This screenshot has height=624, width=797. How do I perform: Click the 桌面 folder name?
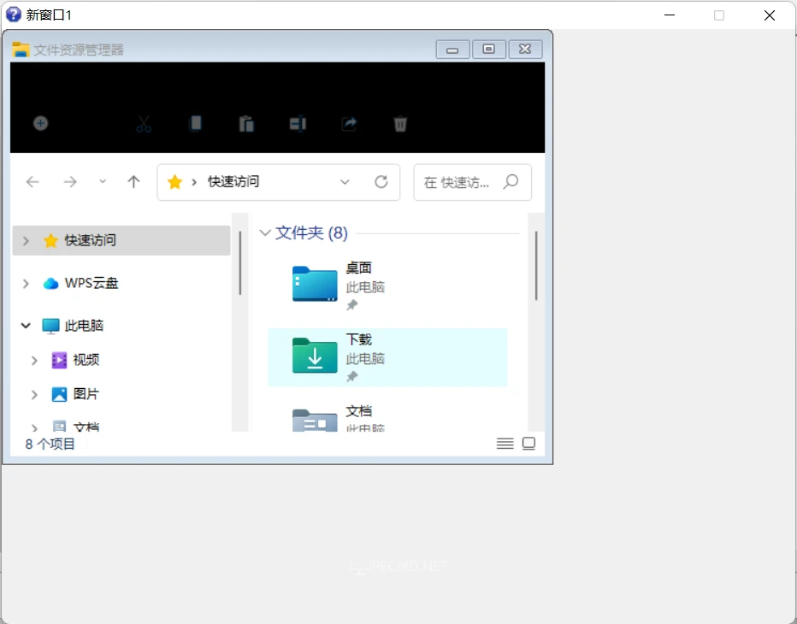click(358, 268)
